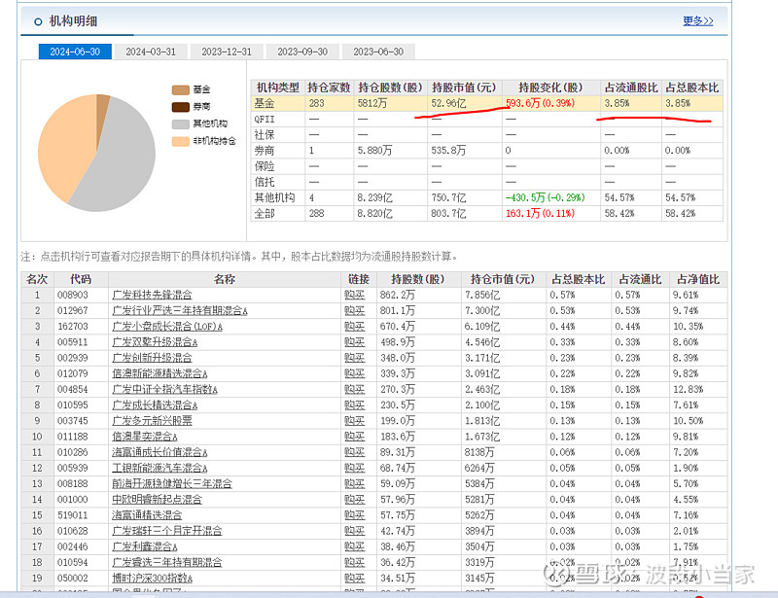Open fund 工银新能源汽车混合A
The height and width of the screenshot is (598, 778).
point(159,468)
